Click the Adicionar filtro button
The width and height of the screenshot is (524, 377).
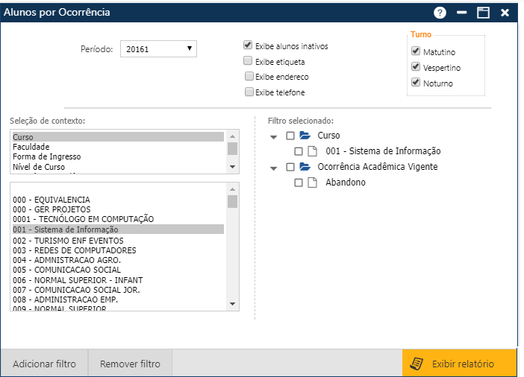tap(45, 364)
